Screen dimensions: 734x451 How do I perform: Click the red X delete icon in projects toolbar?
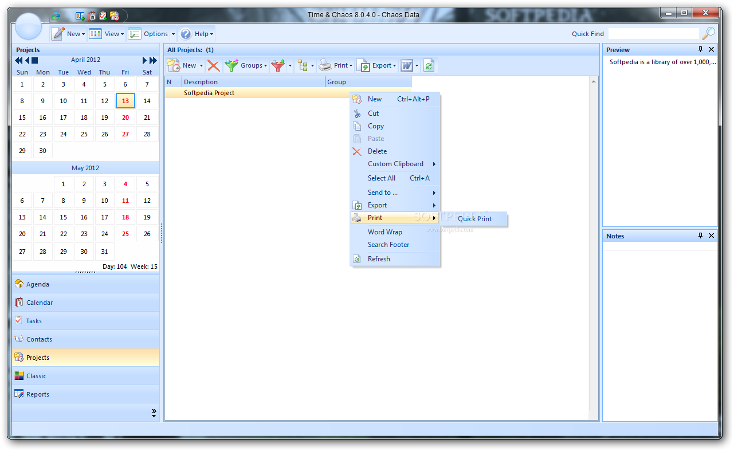tap(214, 66)
